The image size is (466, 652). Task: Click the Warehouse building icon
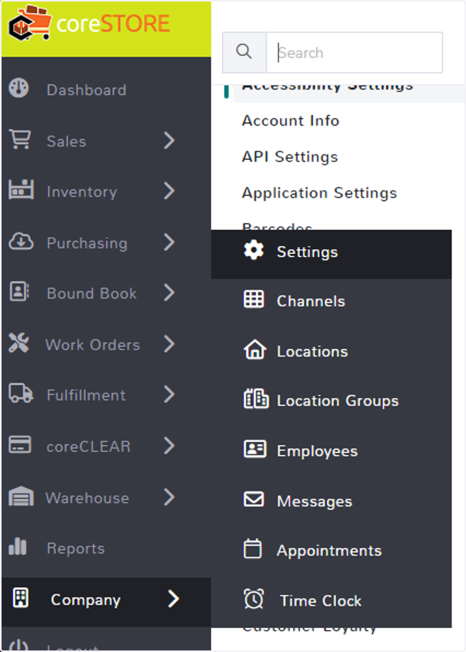[21, 496]
